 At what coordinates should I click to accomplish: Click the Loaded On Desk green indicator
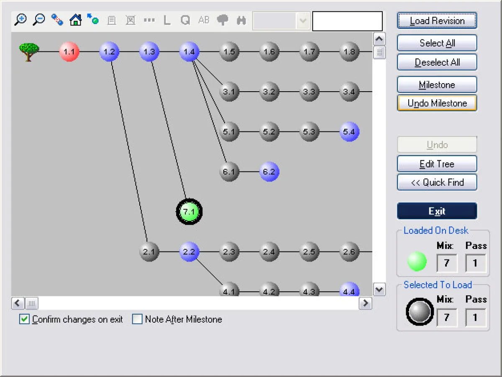417,262
